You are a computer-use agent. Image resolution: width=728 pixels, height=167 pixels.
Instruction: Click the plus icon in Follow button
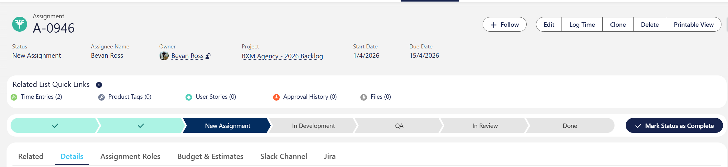(494, 25)
